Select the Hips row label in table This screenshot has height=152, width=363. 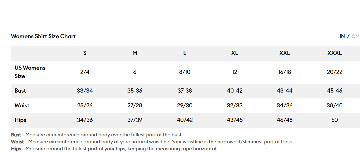20,120
